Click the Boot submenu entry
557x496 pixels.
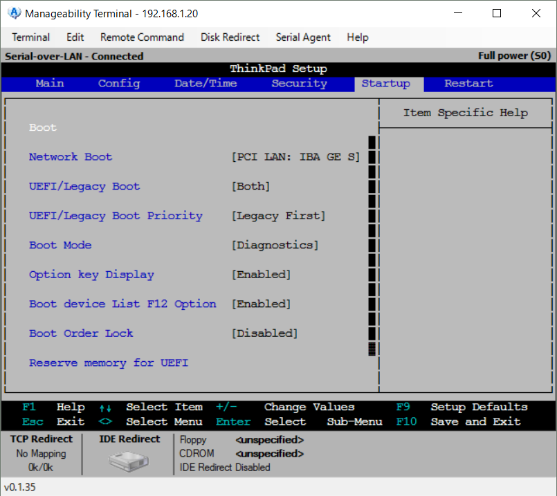(x=43, y=128)
